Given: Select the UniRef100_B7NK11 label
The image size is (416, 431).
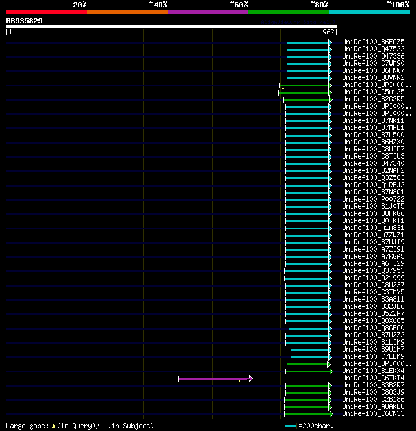Looking at the screenshot, I should click(373, 121).
